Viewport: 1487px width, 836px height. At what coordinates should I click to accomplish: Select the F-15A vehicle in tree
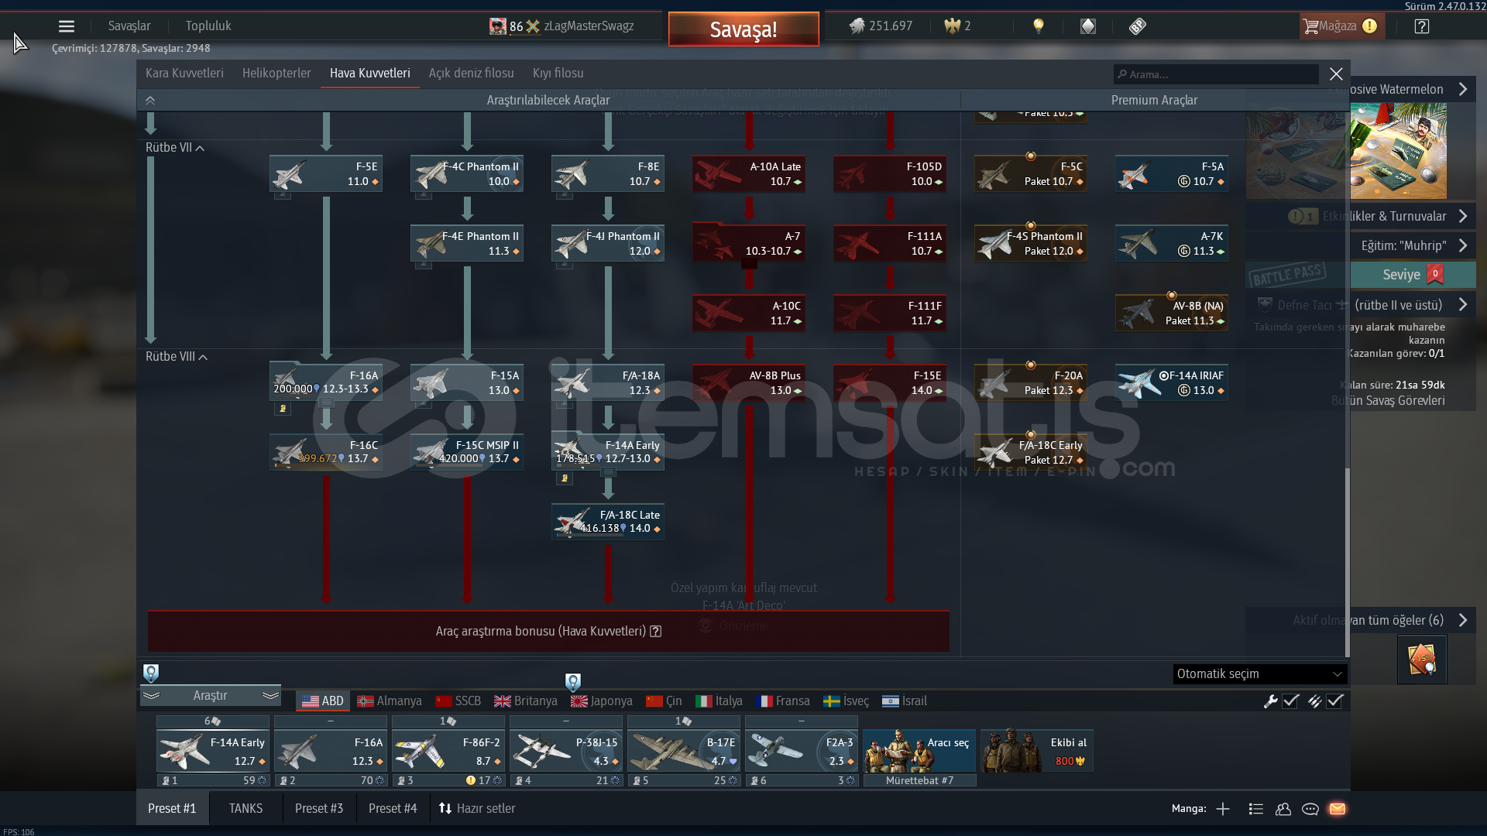467,383
